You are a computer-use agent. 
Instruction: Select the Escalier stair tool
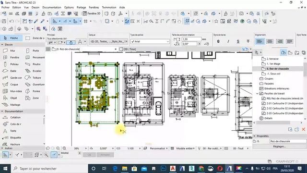(34, 71)
